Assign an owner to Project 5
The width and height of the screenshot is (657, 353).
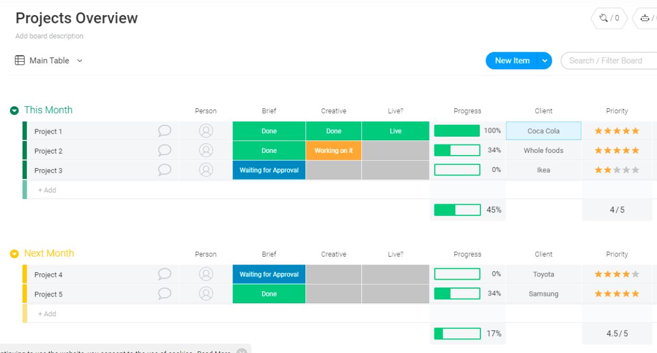205,294
